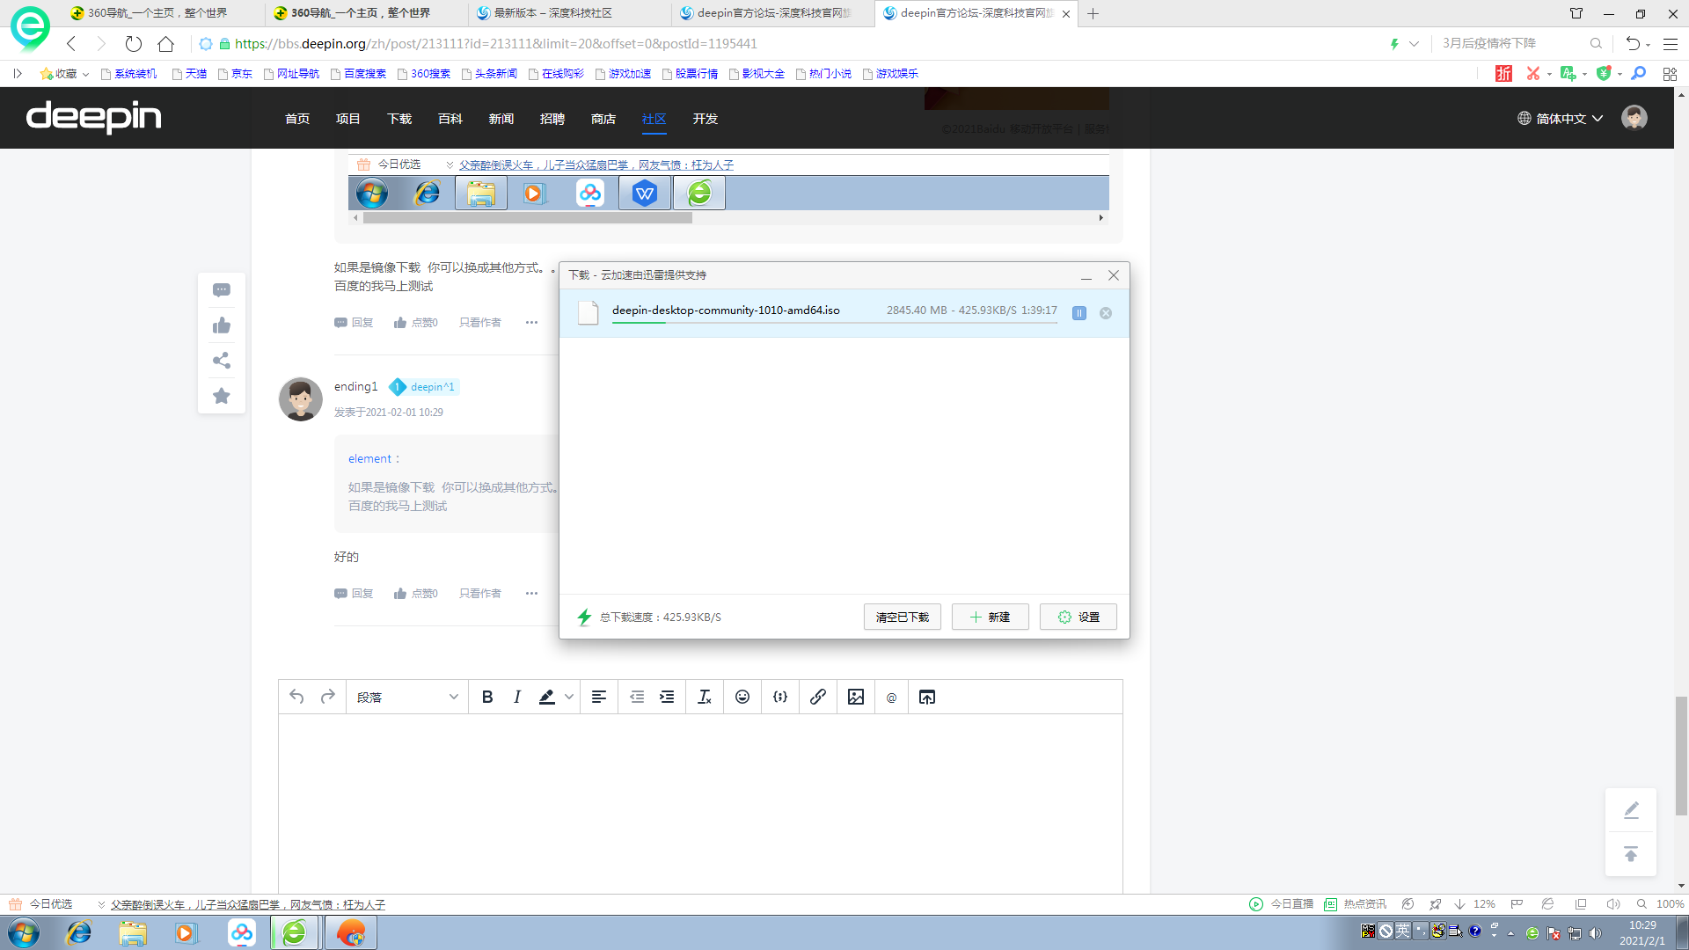Click the ISO download progress bar

click(x=835, y=323)
